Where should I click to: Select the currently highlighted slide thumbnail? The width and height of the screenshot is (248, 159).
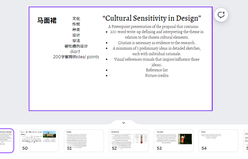tap(7, 141)
